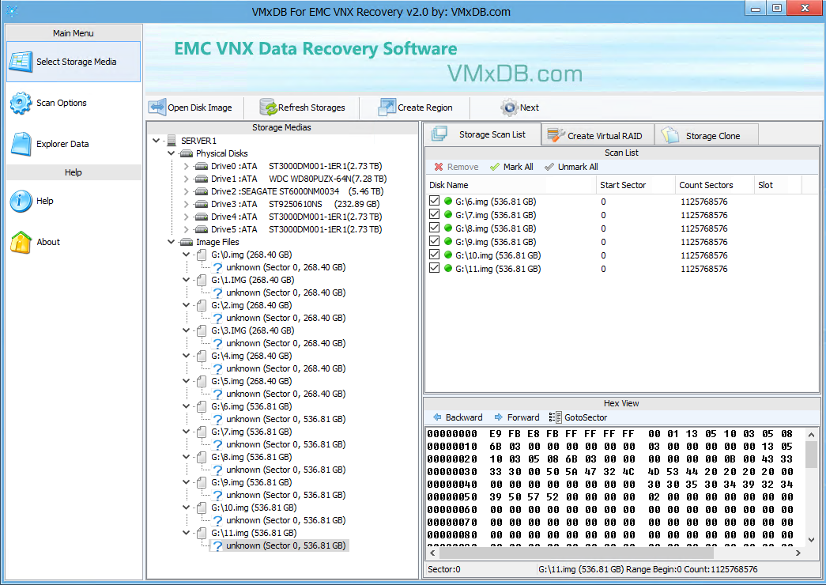
Task: Uncheck G:\9.img in the scan list
Action: [x=434, y=241]
